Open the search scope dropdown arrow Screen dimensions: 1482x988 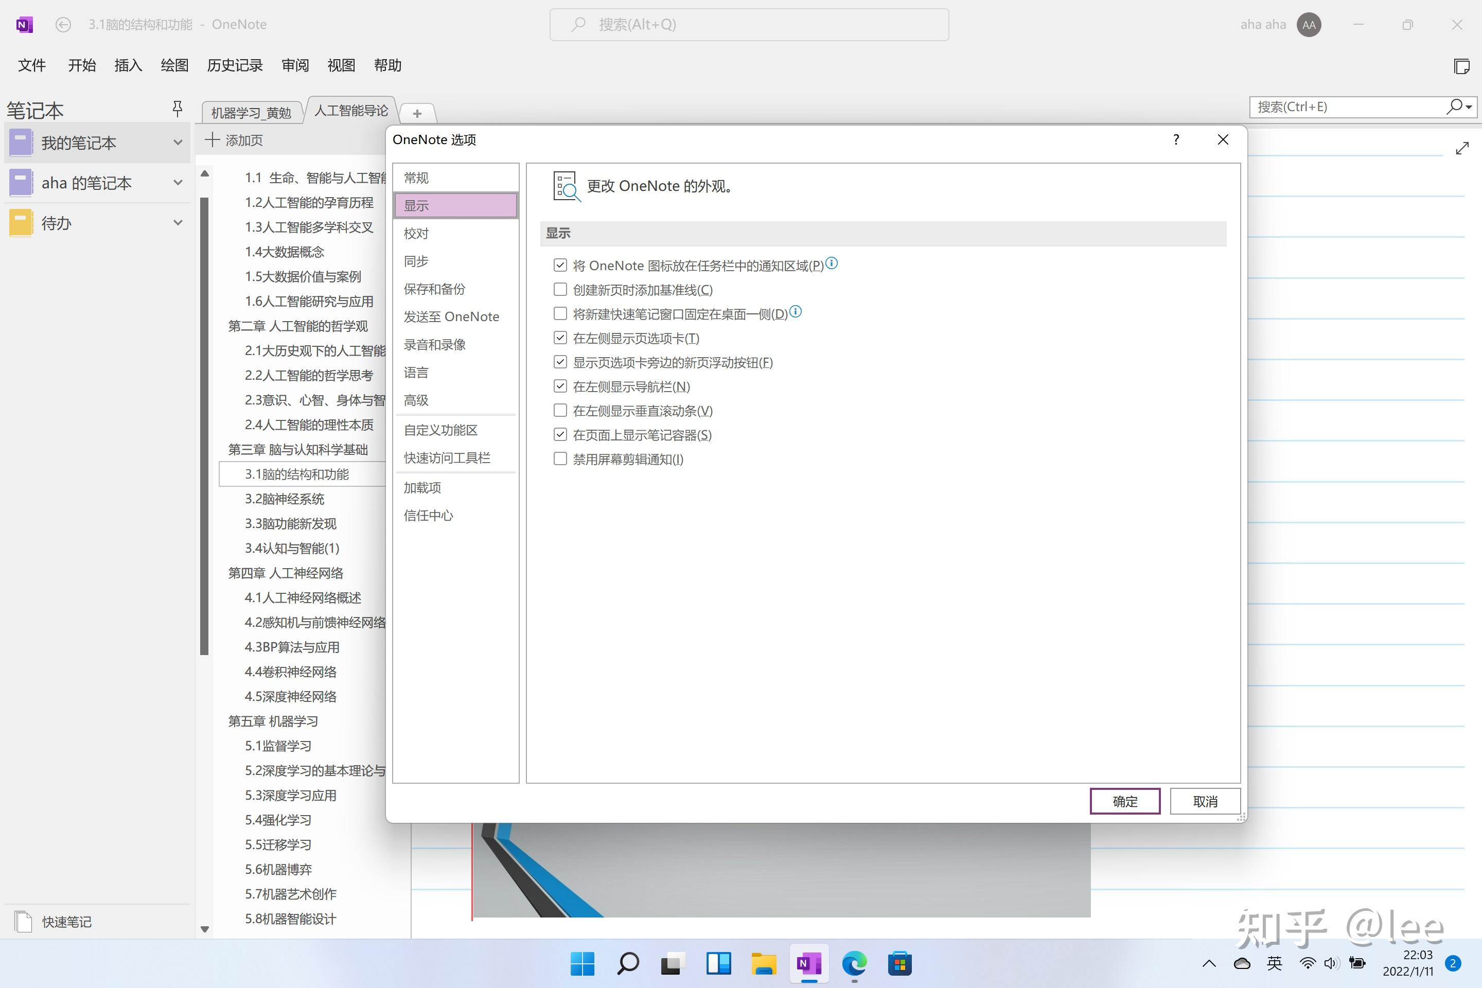1469,107
